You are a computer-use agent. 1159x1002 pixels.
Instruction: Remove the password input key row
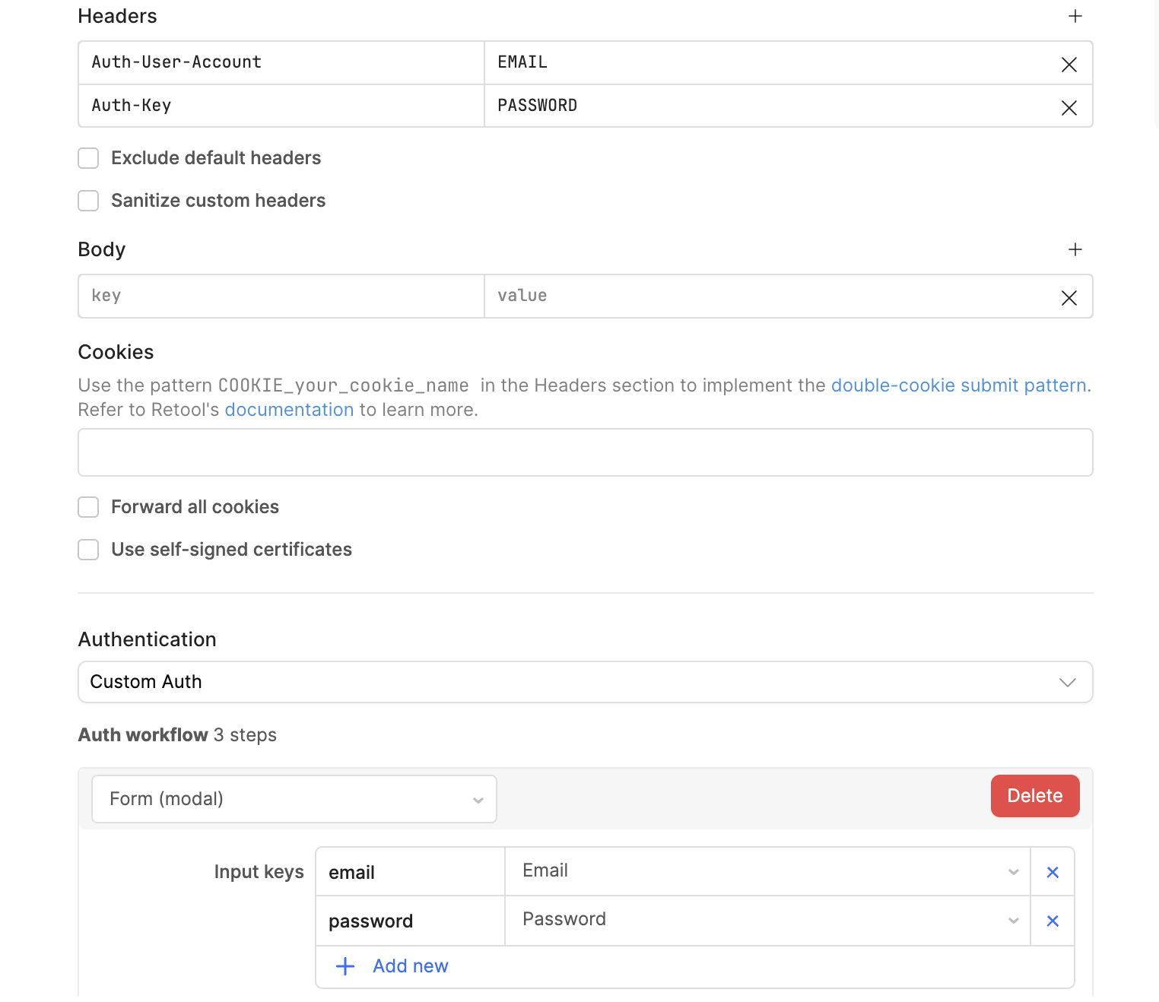1053,921
